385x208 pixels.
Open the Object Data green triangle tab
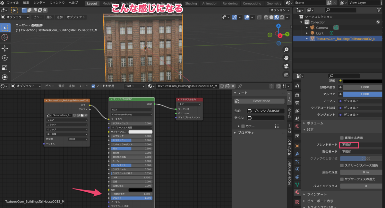tap(297, 185)
